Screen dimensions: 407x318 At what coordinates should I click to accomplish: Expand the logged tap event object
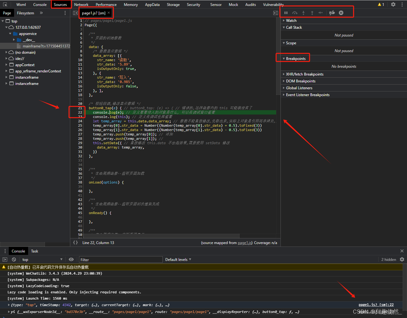pos(9,305)
